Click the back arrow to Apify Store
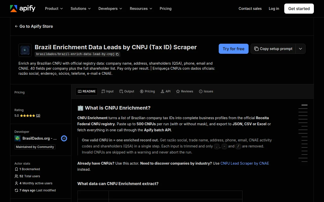This screenshot has height=202, width=324. (x=16, y=26)
